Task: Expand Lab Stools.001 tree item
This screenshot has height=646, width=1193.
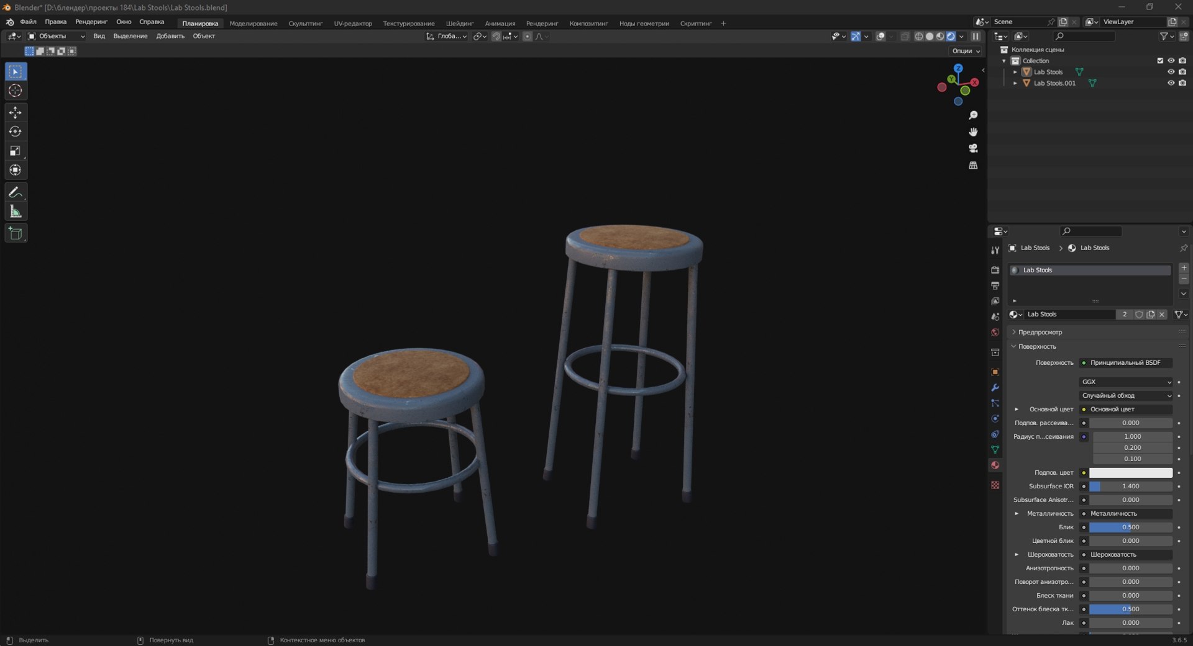Action: click(1015, 83)
